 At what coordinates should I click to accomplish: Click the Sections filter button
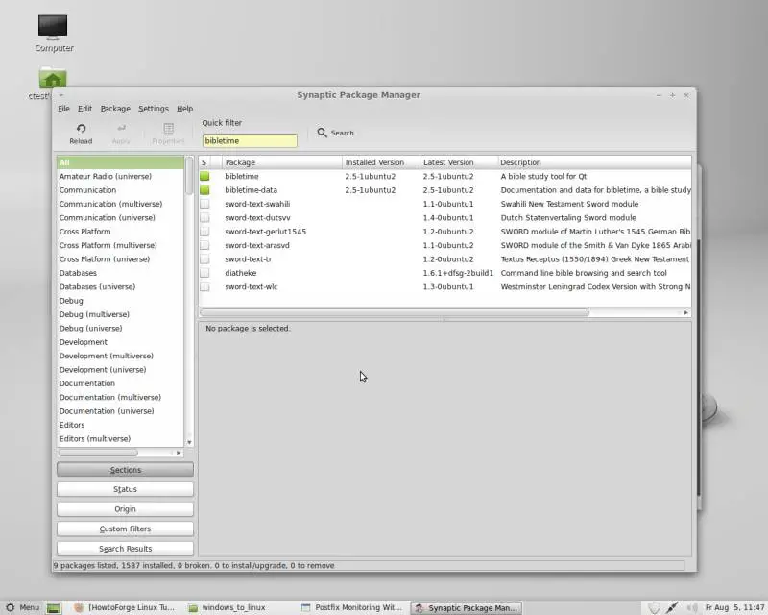click(126, 469)
